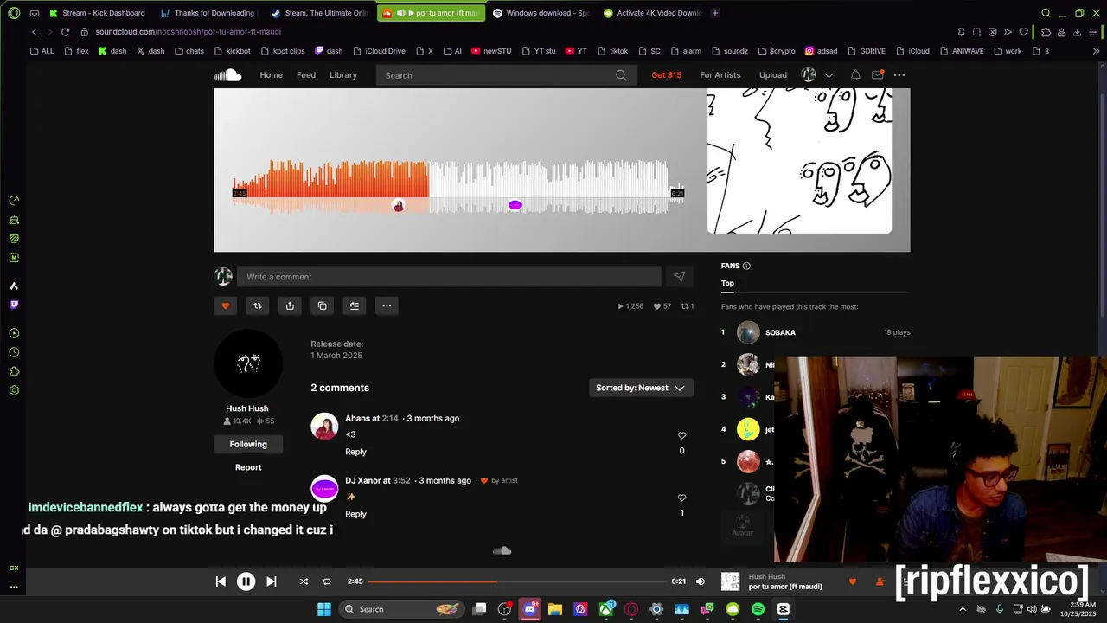Click the Write a comment field
The width and height of the screenshot is (1107, 623).
click(x=449, y=277)
